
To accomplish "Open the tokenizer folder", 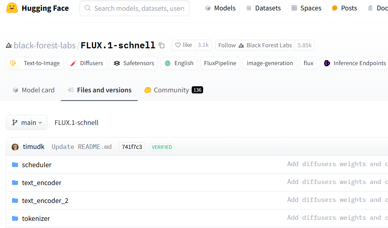I will click(36, 218).
